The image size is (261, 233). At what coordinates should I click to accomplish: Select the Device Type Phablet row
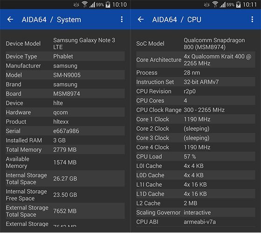pyautogui.click(x=65, y=56)
